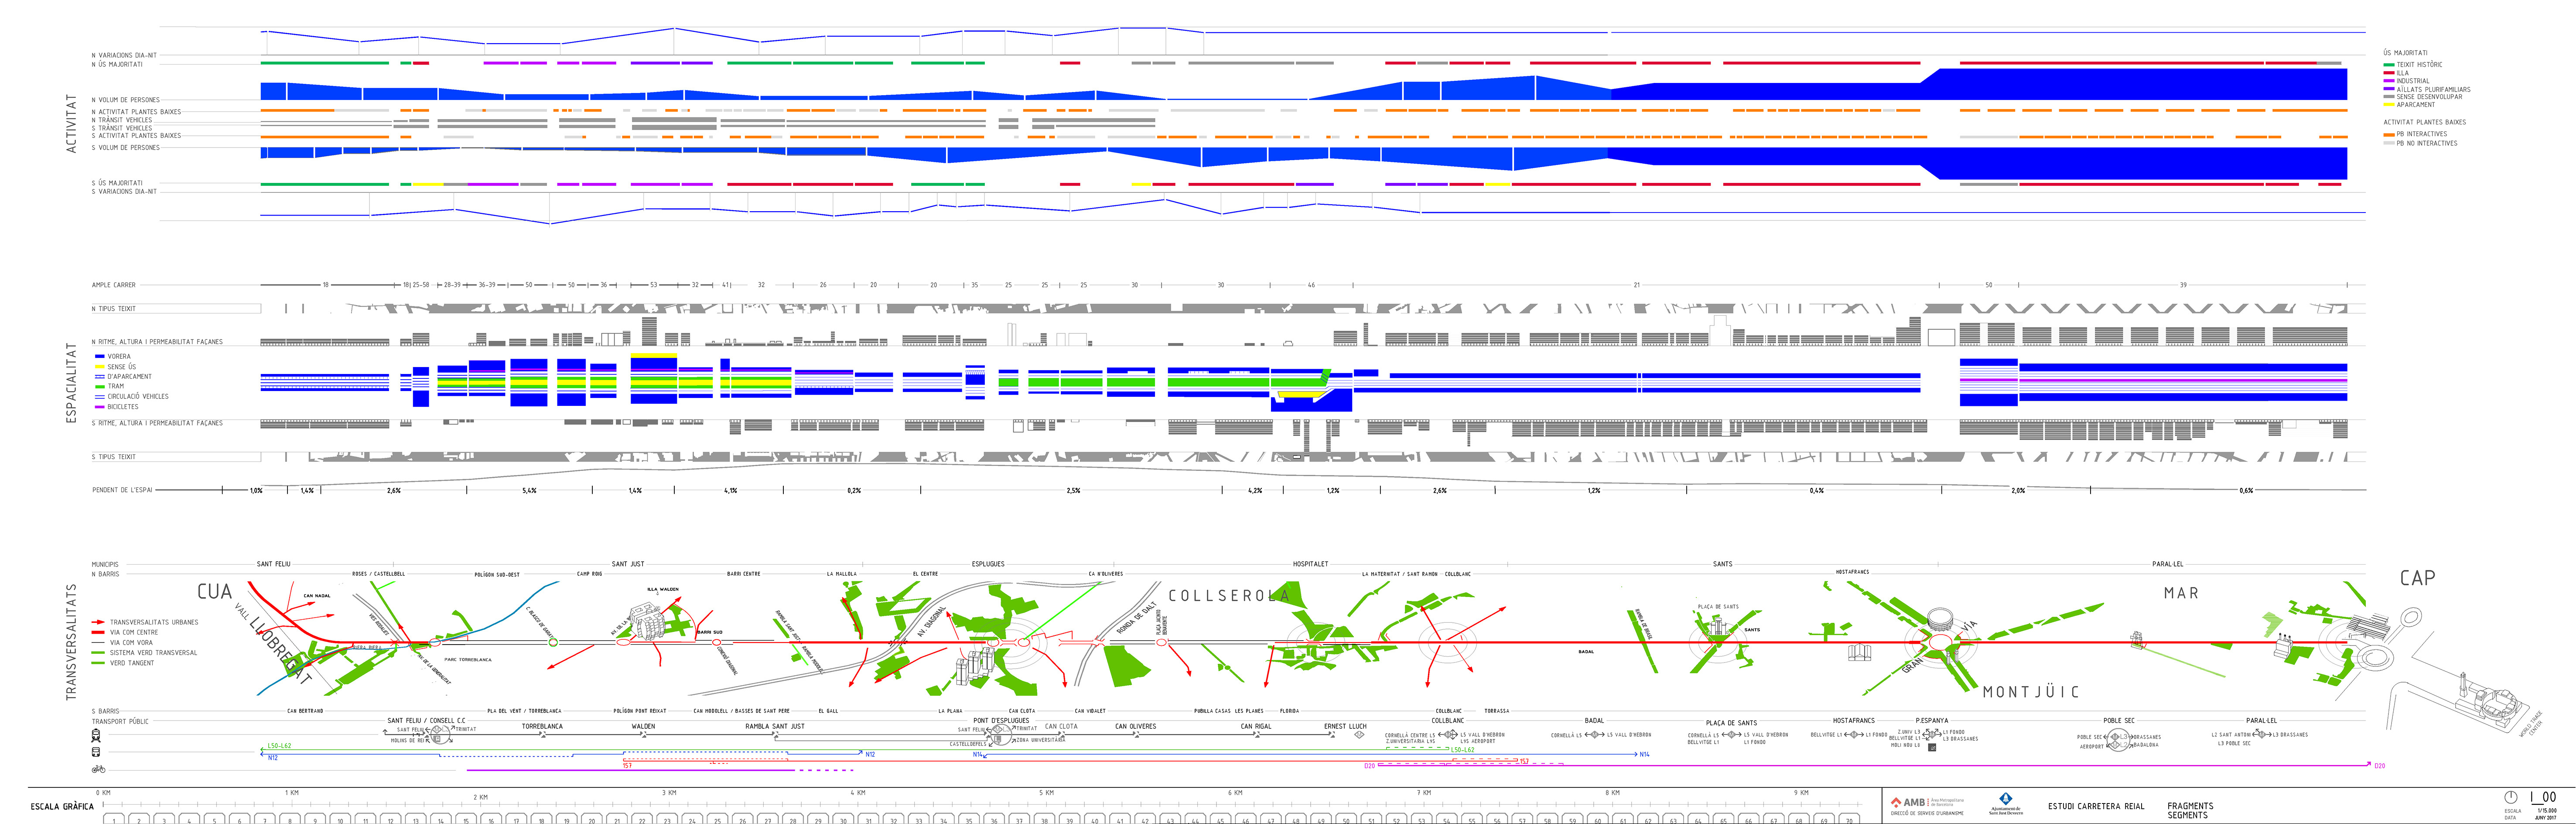Pick the light gray PB No Interactives swatch
This screenshot has height=824, width=2576.
[x=2388, y=143]
